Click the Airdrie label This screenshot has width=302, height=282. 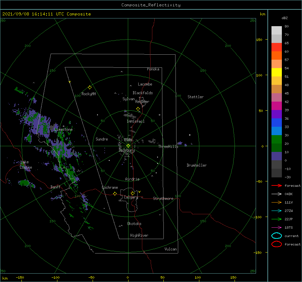pyautogui.click(x=132, y=179)
